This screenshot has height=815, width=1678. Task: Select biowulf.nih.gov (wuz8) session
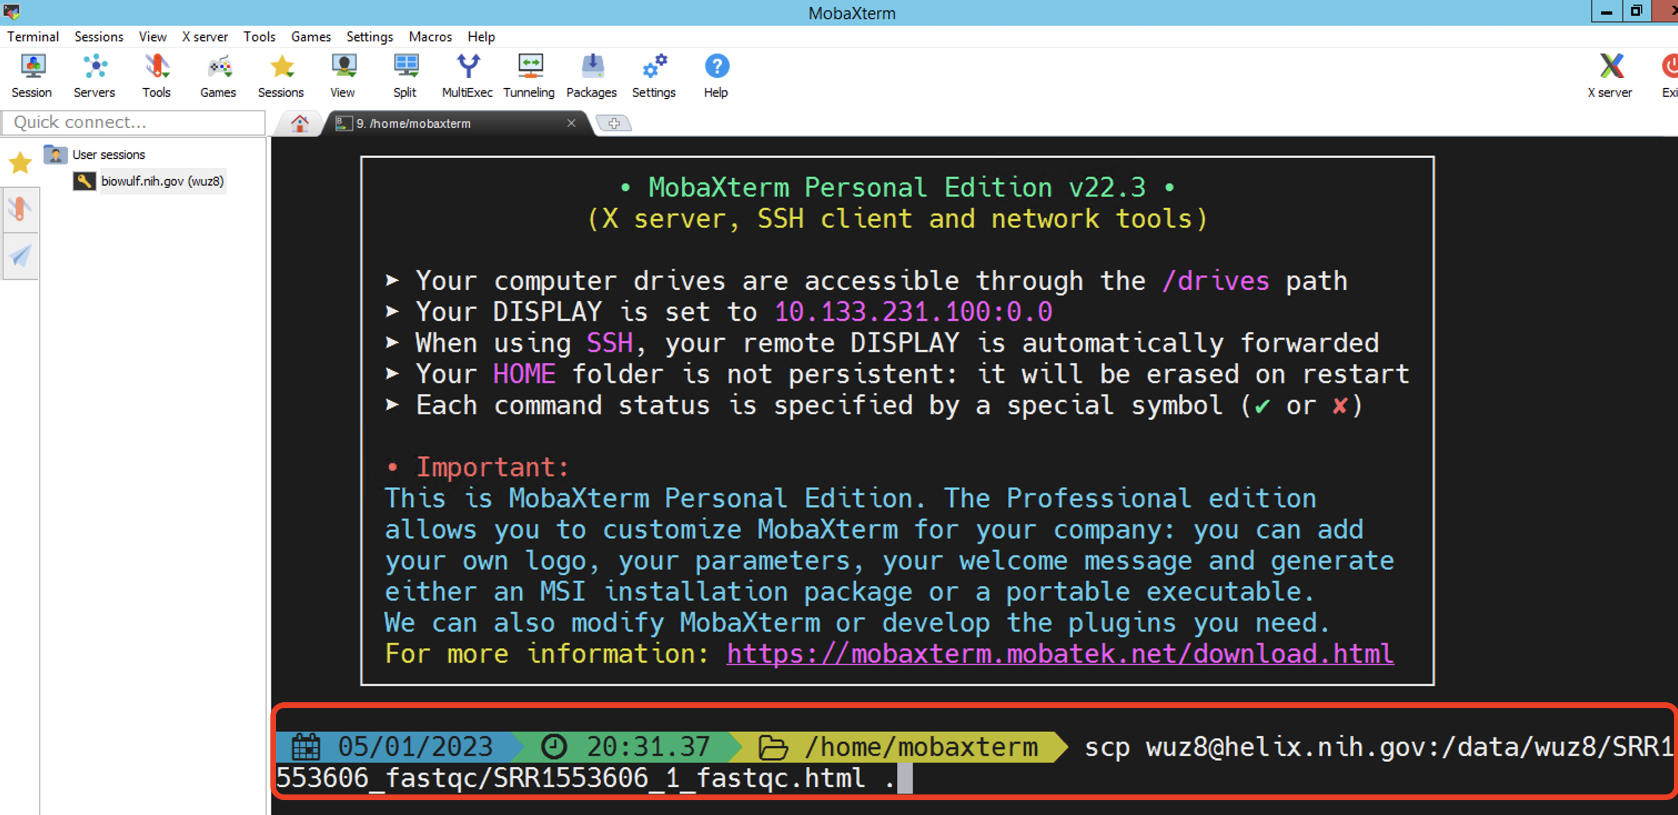click(162, 181)
